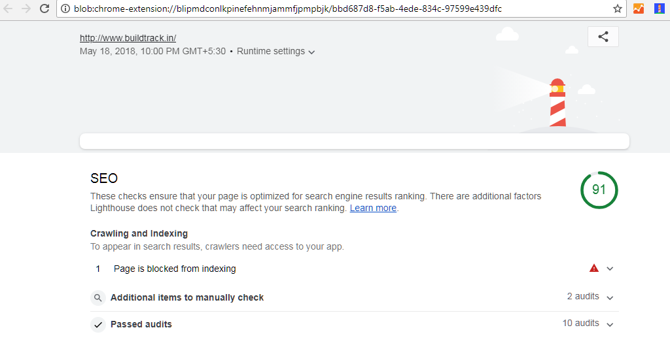Click the Lighthouse lighthouse logo

click(x=557, y=103)
